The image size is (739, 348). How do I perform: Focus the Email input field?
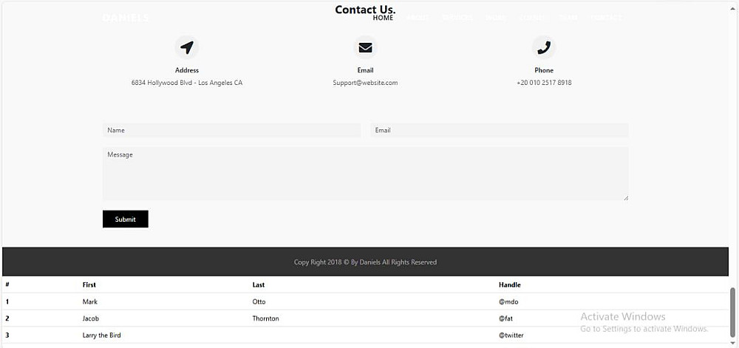click(x=500, y=131)
